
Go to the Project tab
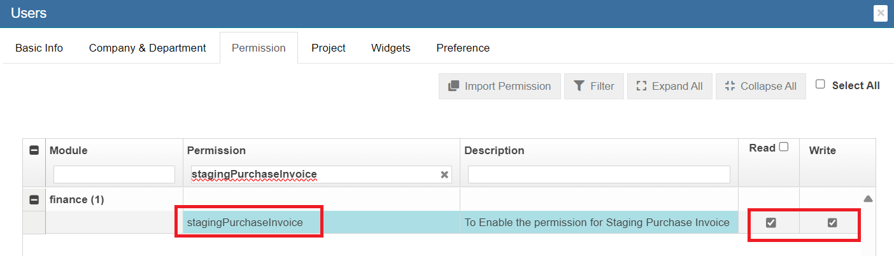click(x=328, y=48)
